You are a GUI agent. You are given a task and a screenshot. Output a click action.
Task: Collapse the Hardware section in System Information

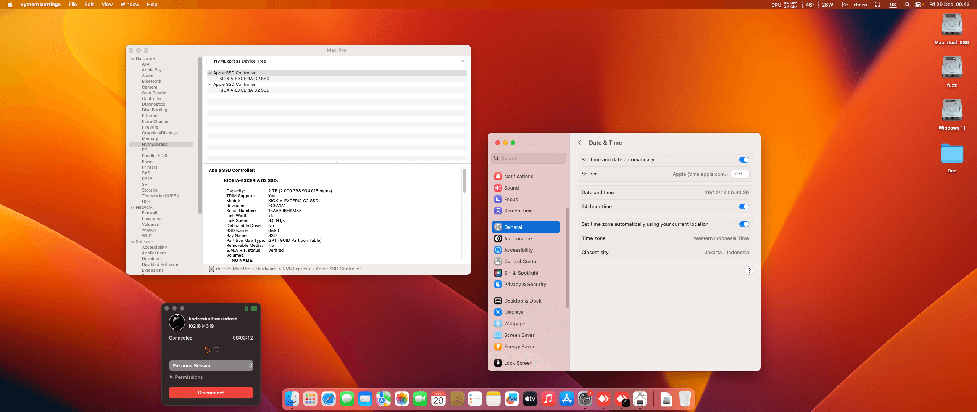[x=133, y=59]
